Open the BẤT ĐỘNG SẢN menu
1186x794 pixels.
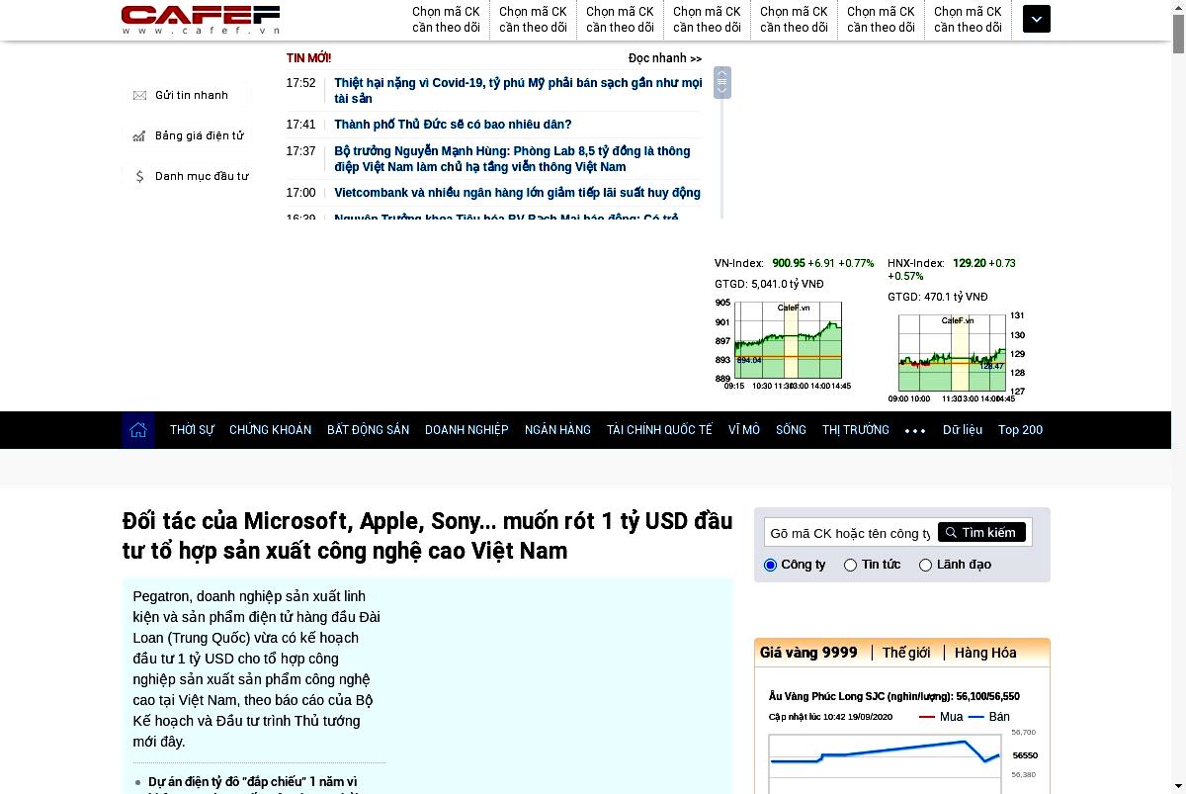(x=368, y=430)
